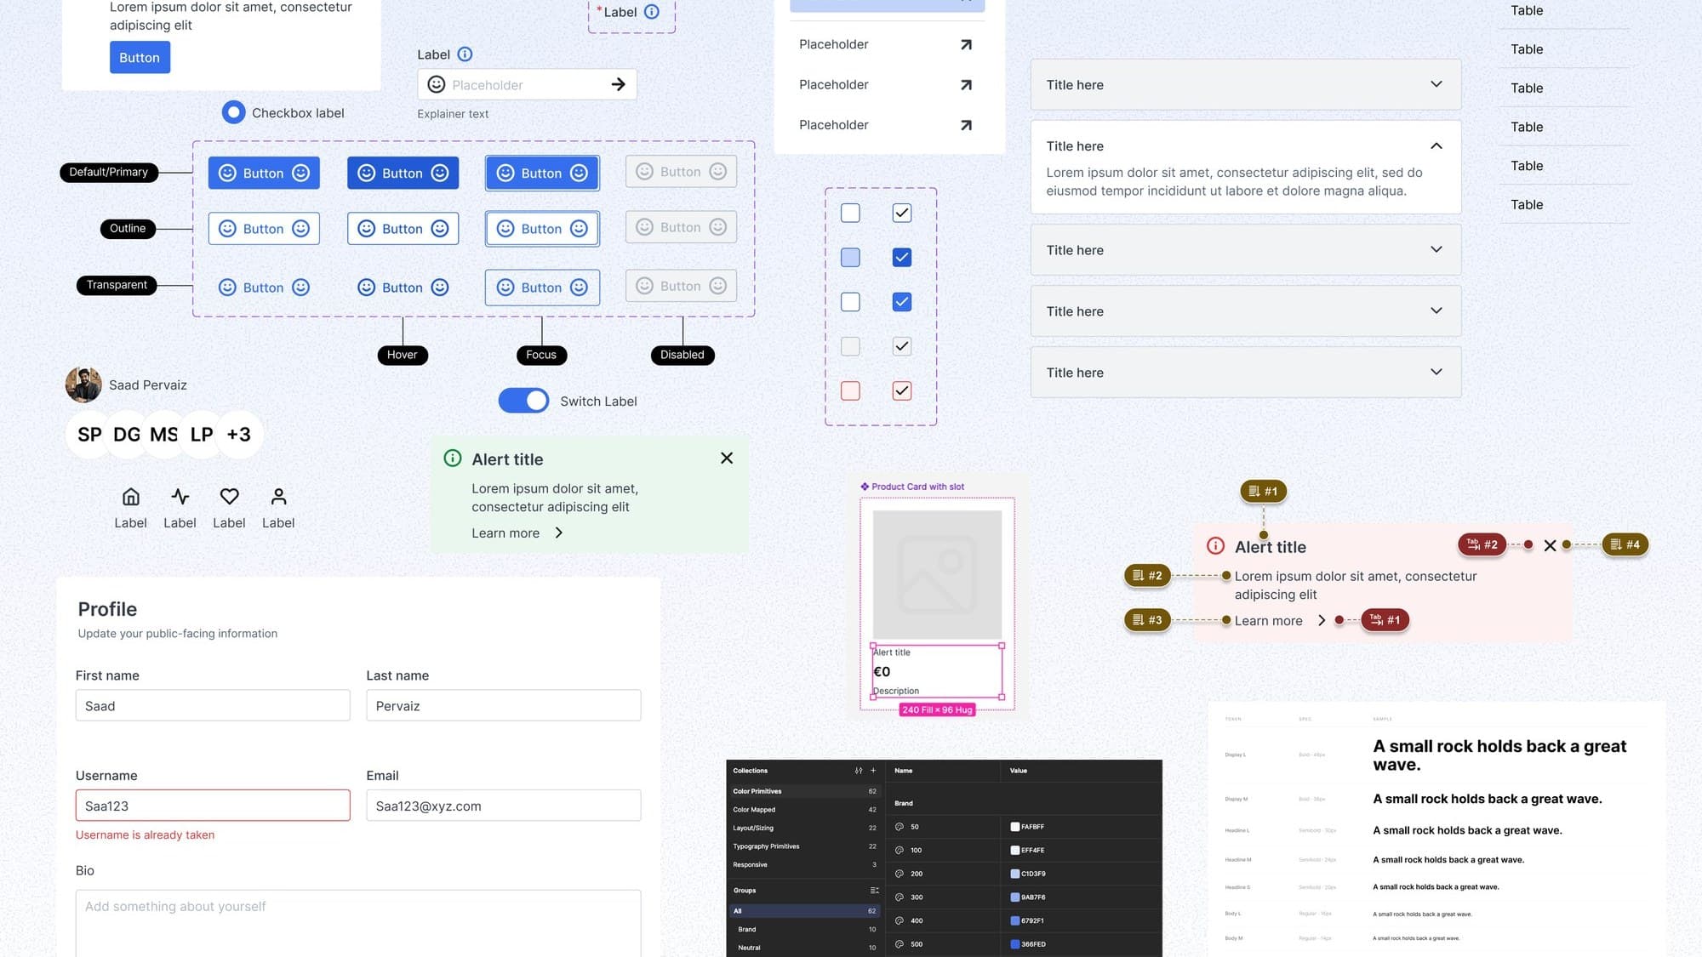Tick the red-outlined unchecked error checkbox
This screenshot has height=957, width=1702.
pyautogui.click(x=850, y=391)
